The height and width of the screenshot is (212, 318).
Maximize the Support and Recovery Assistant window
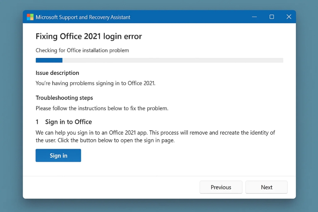click(x=272, y=17)
